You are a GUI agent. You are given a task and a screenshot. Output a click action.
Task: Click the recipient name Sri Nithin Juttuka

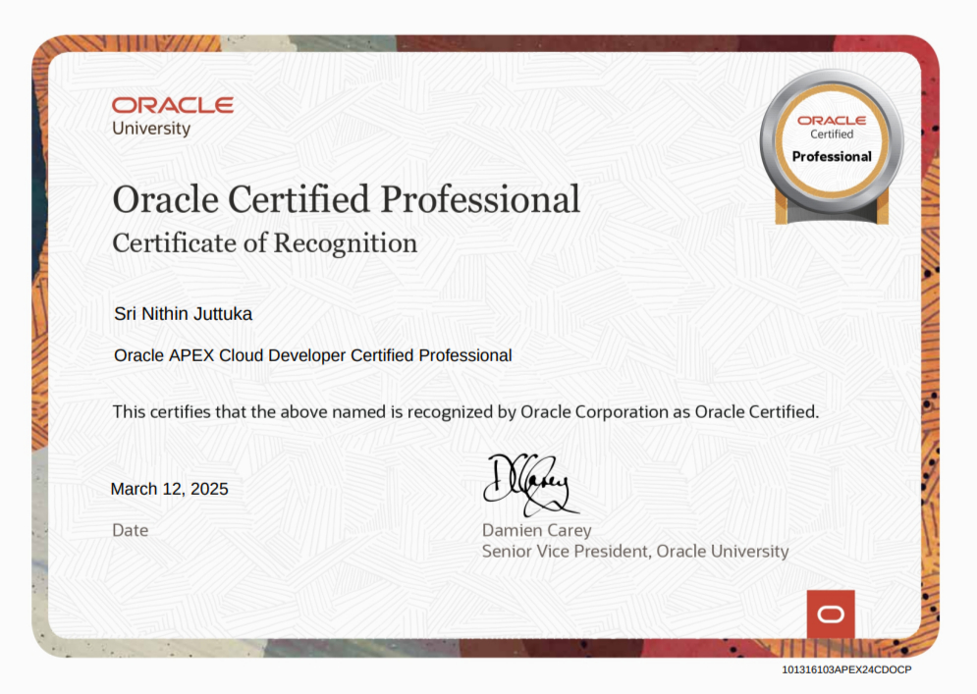(x=183, y=314)
